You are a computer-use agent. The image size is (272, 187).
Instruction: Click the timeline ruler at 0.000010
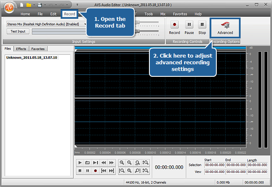click(150, 153)
